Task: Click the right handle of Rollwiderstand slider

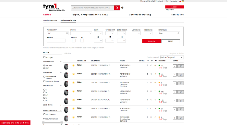Action: point(61,122)
